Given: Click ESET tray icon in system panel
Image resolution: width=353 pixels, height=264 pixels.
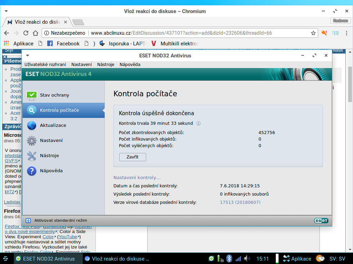Looking at the screenshot, I should pyautogui.click(x=211, y=258).
